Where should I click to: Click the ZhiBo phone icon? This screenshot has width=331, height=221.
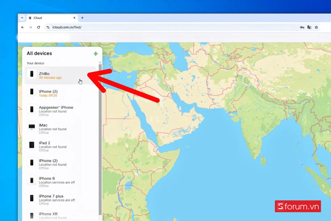click(x=32, y=74)
